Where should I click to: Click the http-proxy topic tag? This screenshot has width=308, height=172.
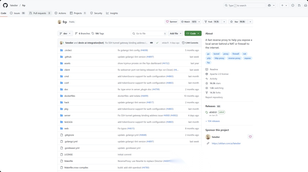tap(219, 58)
